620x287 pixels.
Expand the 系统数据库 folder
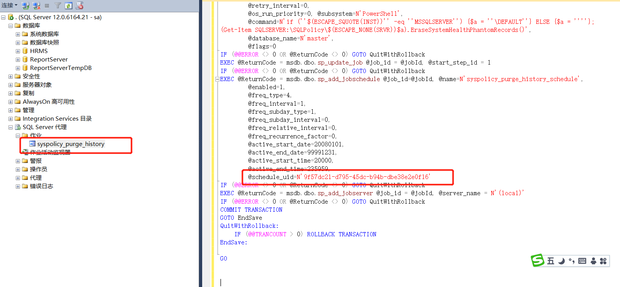click(x=18, y=34)
